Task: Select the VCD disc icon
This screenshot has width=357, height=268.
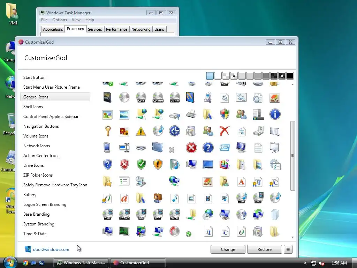Action: tap(158, 215)
